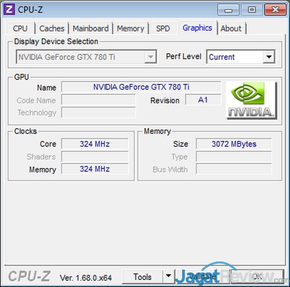Image resolution: width=290 pixels, height=287 pixels.
Task: Click the CPU-Z logo text at bottom
Action: point(30,276)
